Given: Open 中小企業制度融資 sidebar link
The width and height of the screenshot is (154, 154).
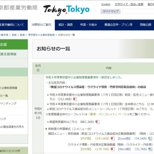Looking at the screenshot, I should click(9, 88).
